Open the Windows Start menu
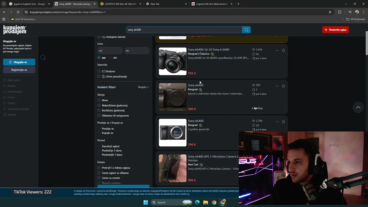This screenshot has height=207, width=368. [x=145, y=202]
